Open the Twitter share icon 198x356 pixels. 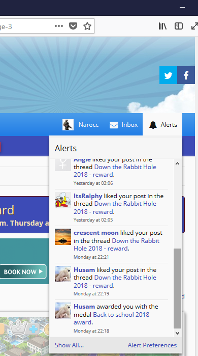(168, 75)
